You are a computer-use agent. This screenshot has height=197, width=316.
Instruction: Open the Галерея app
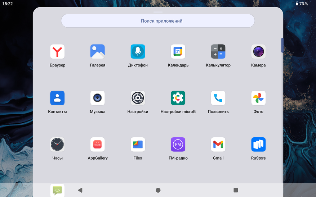click(98, 52)
